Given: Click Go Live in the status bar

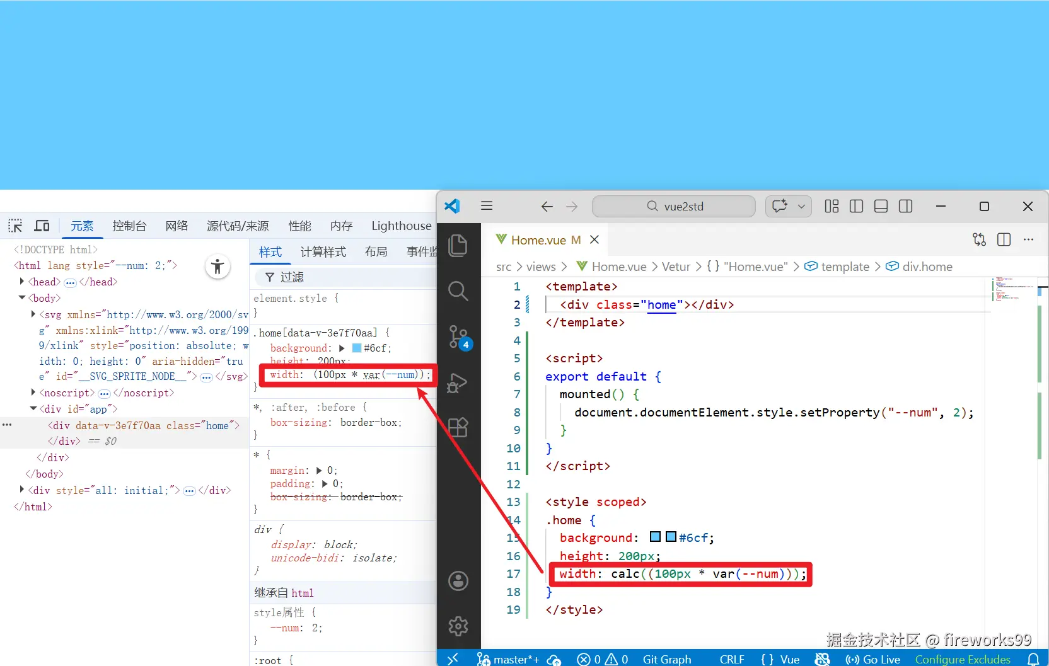Looking at the screenshot, I should [873, 659].
